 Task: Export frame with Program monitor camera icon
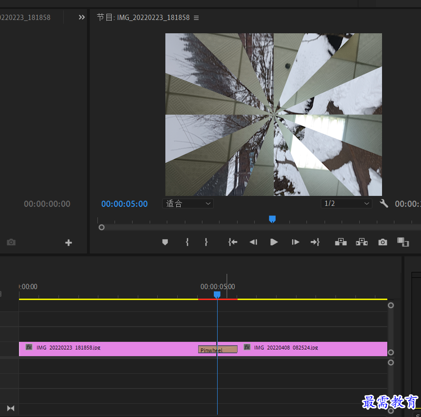tap(383, 242)
